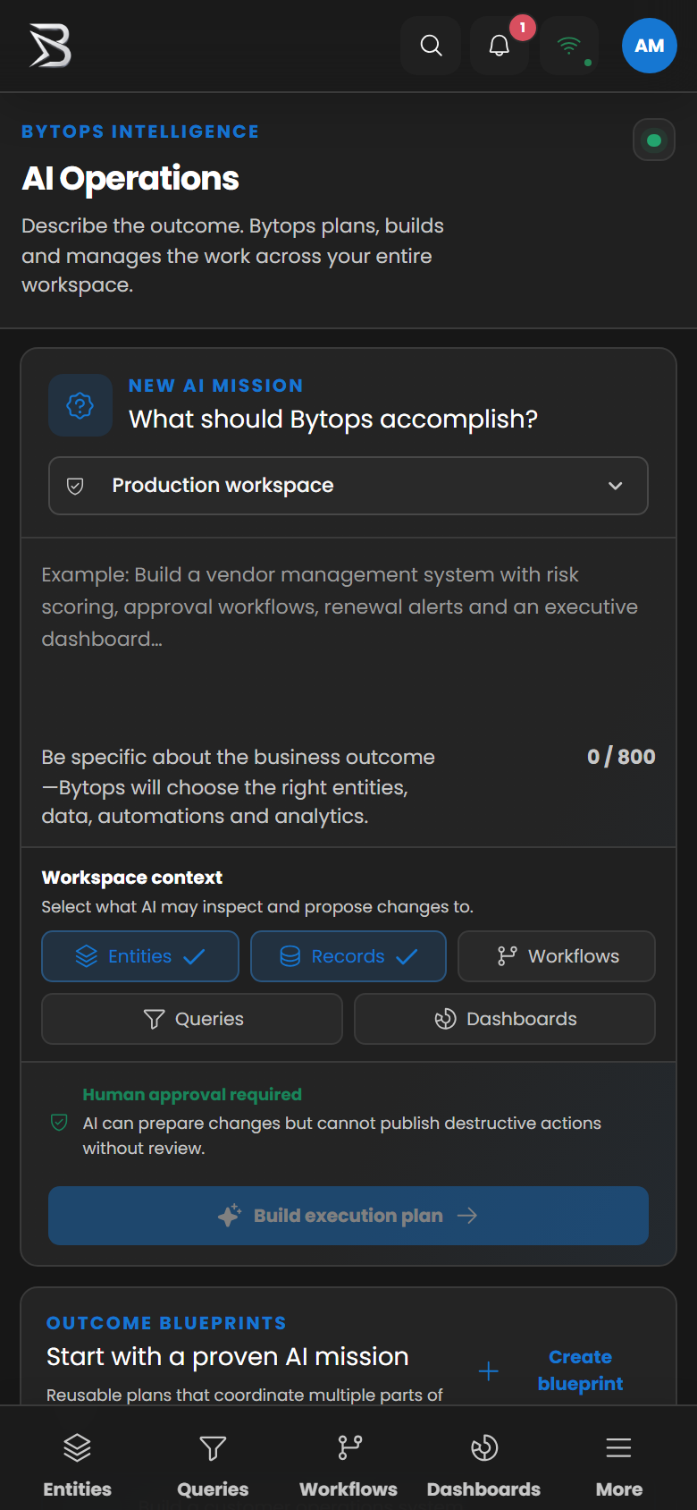697x1510 pixels.
Task: Click the green status indicator button
Action: click(x=654, y=140)
